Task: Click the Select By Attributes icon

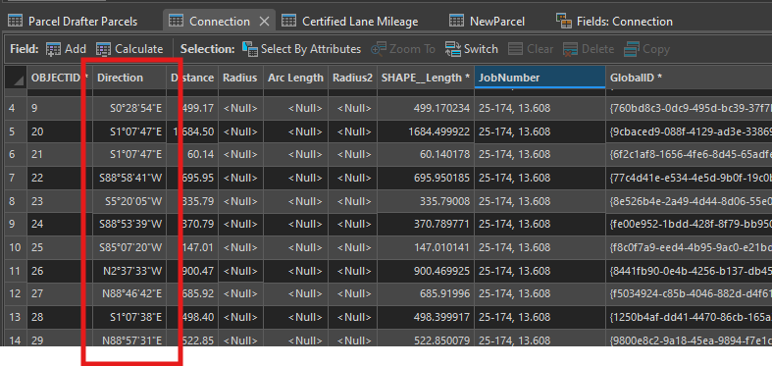Action: [x=250, y=49]
